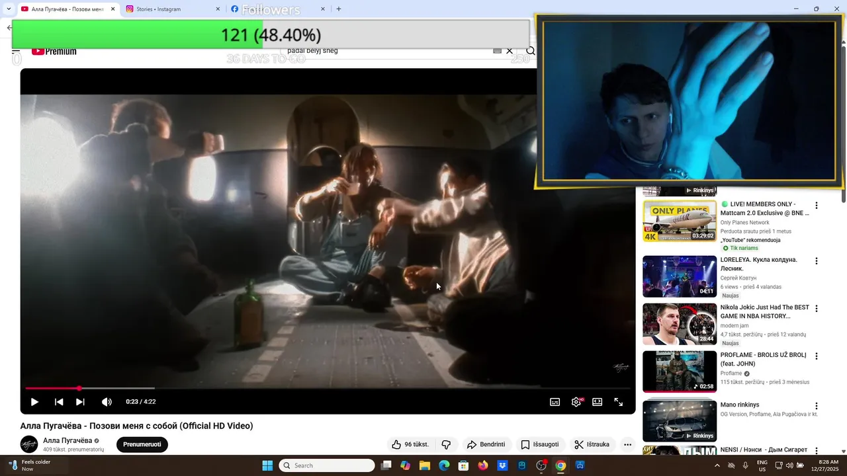The height and width of the screenshot is (476, 847).
Task: Open Mano rinkinys playlist
Action: coord(740,405)
